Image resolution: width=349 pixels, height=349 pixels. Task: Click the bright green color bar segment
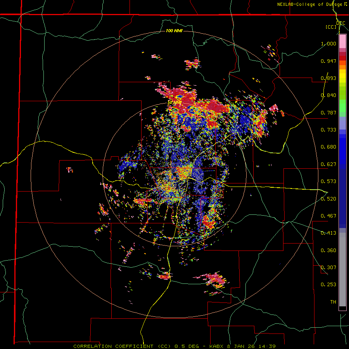[x=342, y=106]
